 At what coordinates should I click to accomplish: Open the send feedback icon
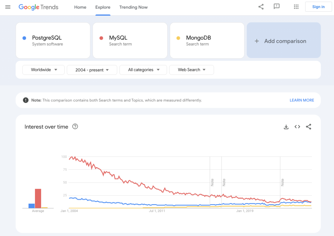276,7
